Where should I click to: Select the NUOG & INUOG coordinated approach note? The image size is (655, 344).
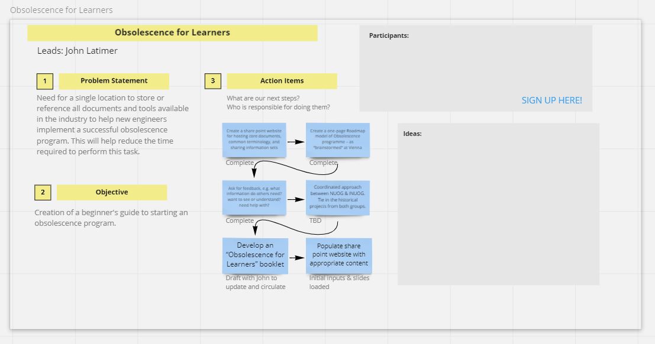[337, 197]
